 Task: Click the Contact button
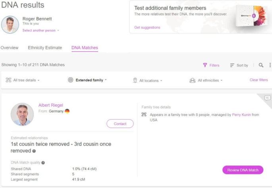click(120, 124)
